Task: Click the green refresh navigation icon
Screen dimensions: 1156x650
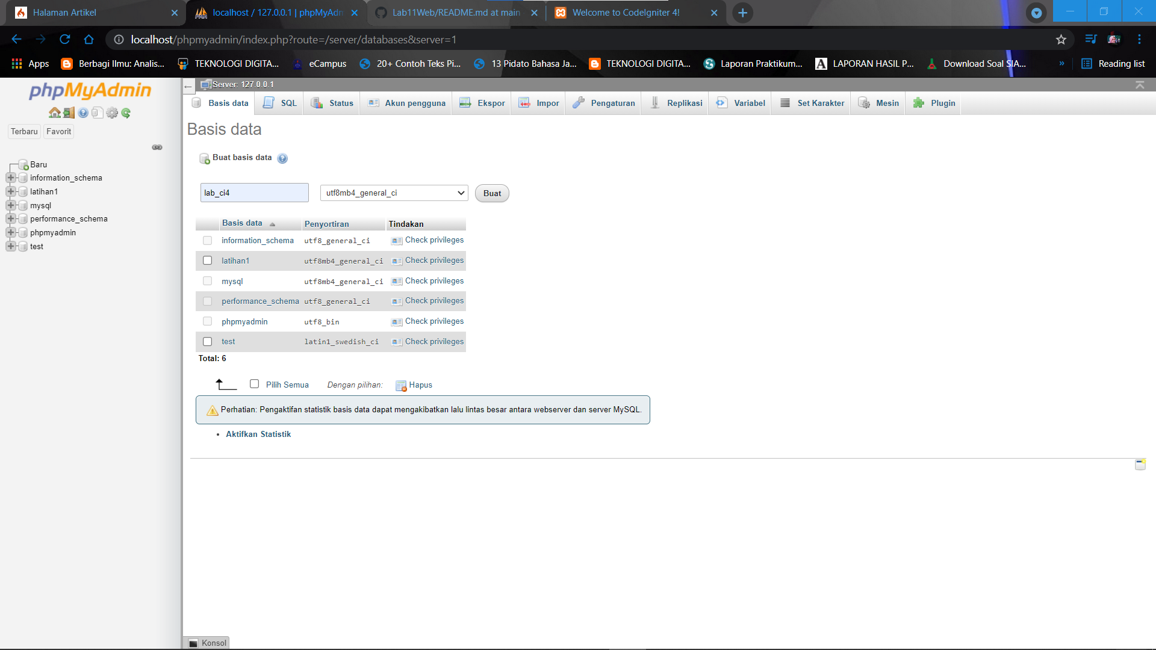Action: point(126,113)
